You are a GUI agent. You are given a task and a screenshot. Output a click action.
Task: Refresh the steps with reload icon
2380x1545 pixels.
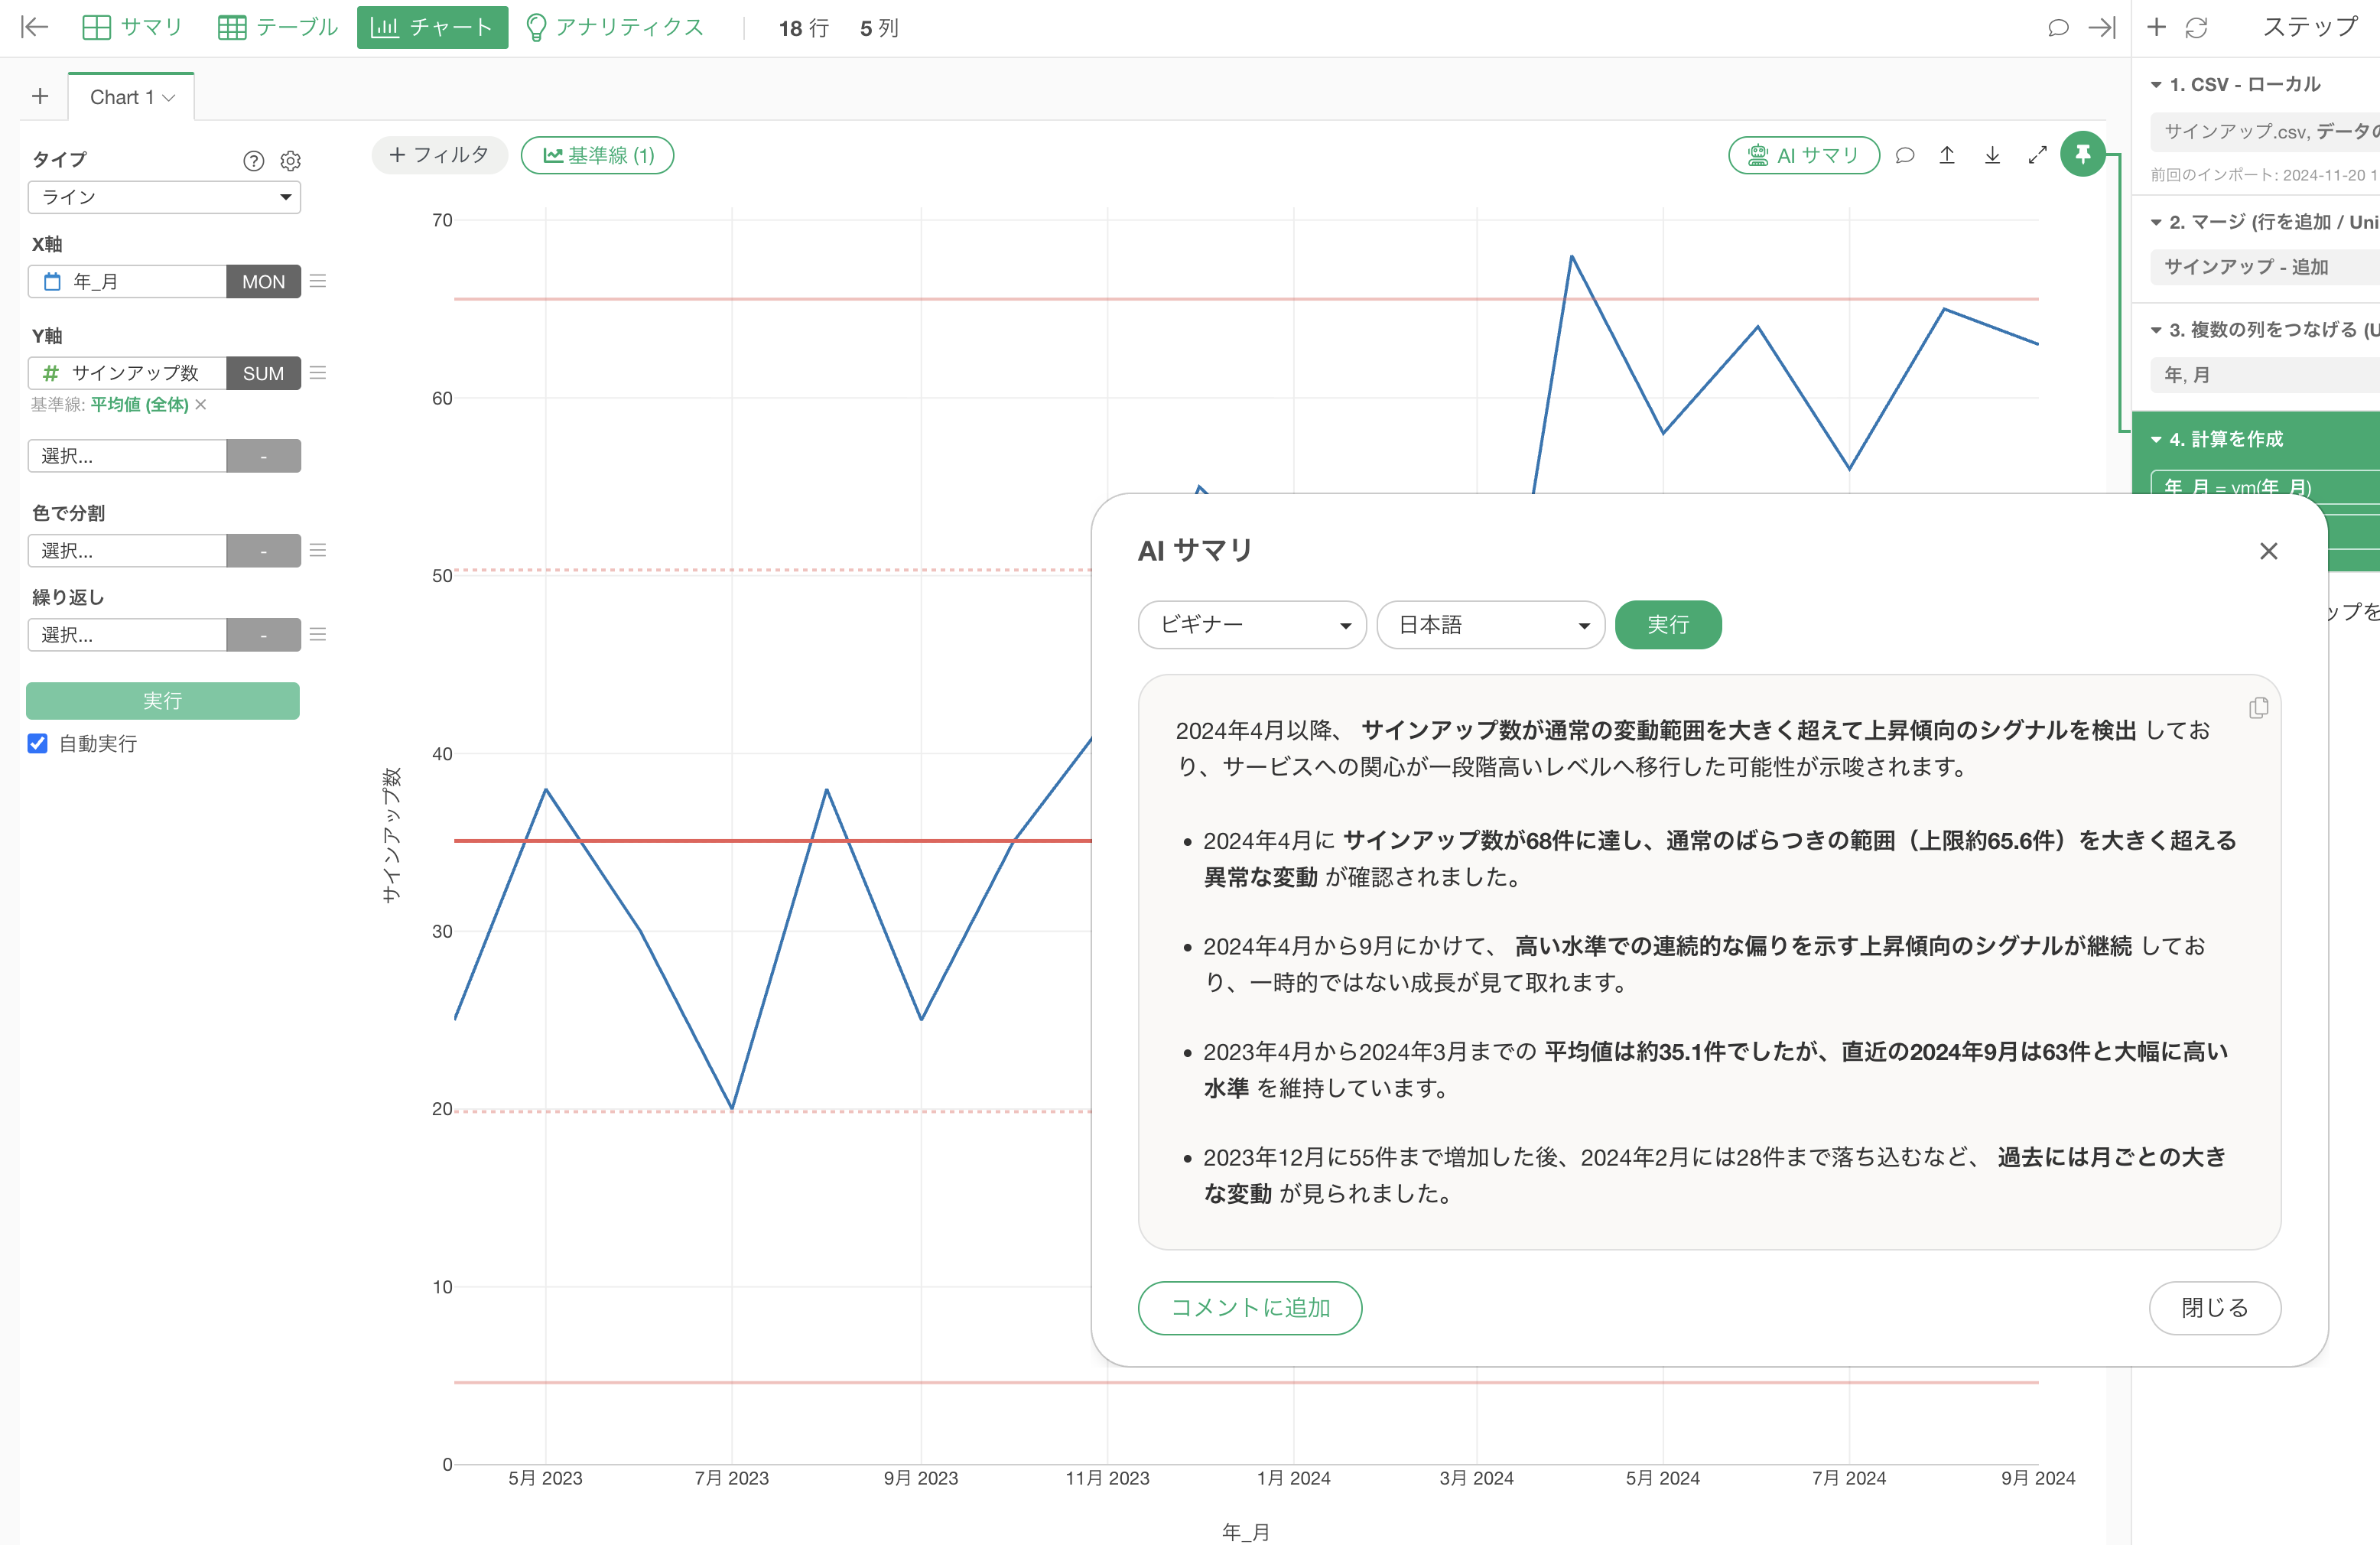click(x=2196, y=27)
